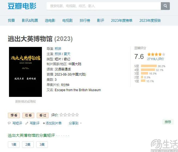The height and width of the screenshot is (152, 178).
Task: Open the 2023年度榜单 nav item
Action: click(122, 20)
